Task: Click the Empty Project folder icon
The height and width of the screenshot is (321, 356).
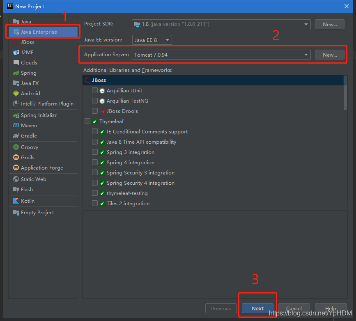Action: (16, 213)
